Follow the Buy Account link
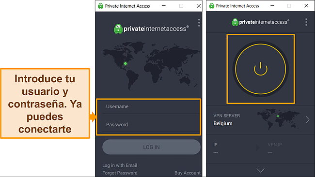Image resolution: width=315 pixels, height=177 pixels. pos(188,173)
